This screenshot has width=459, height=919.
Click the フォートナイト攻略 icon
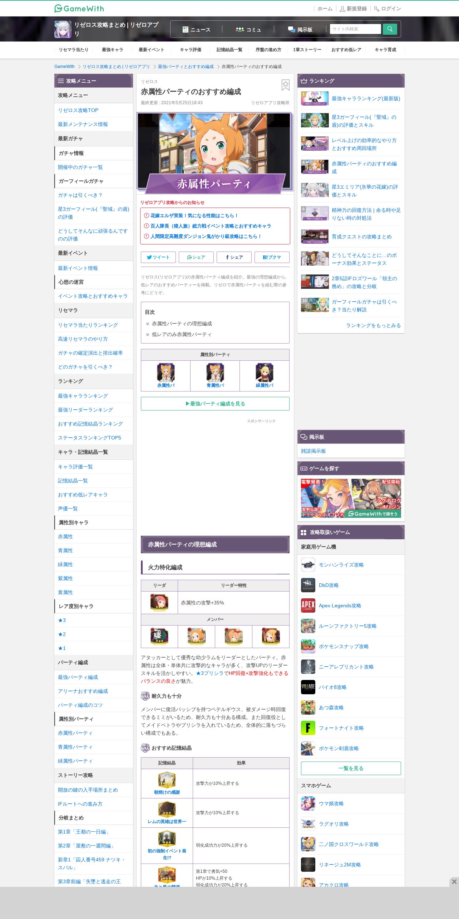point(308,728)
